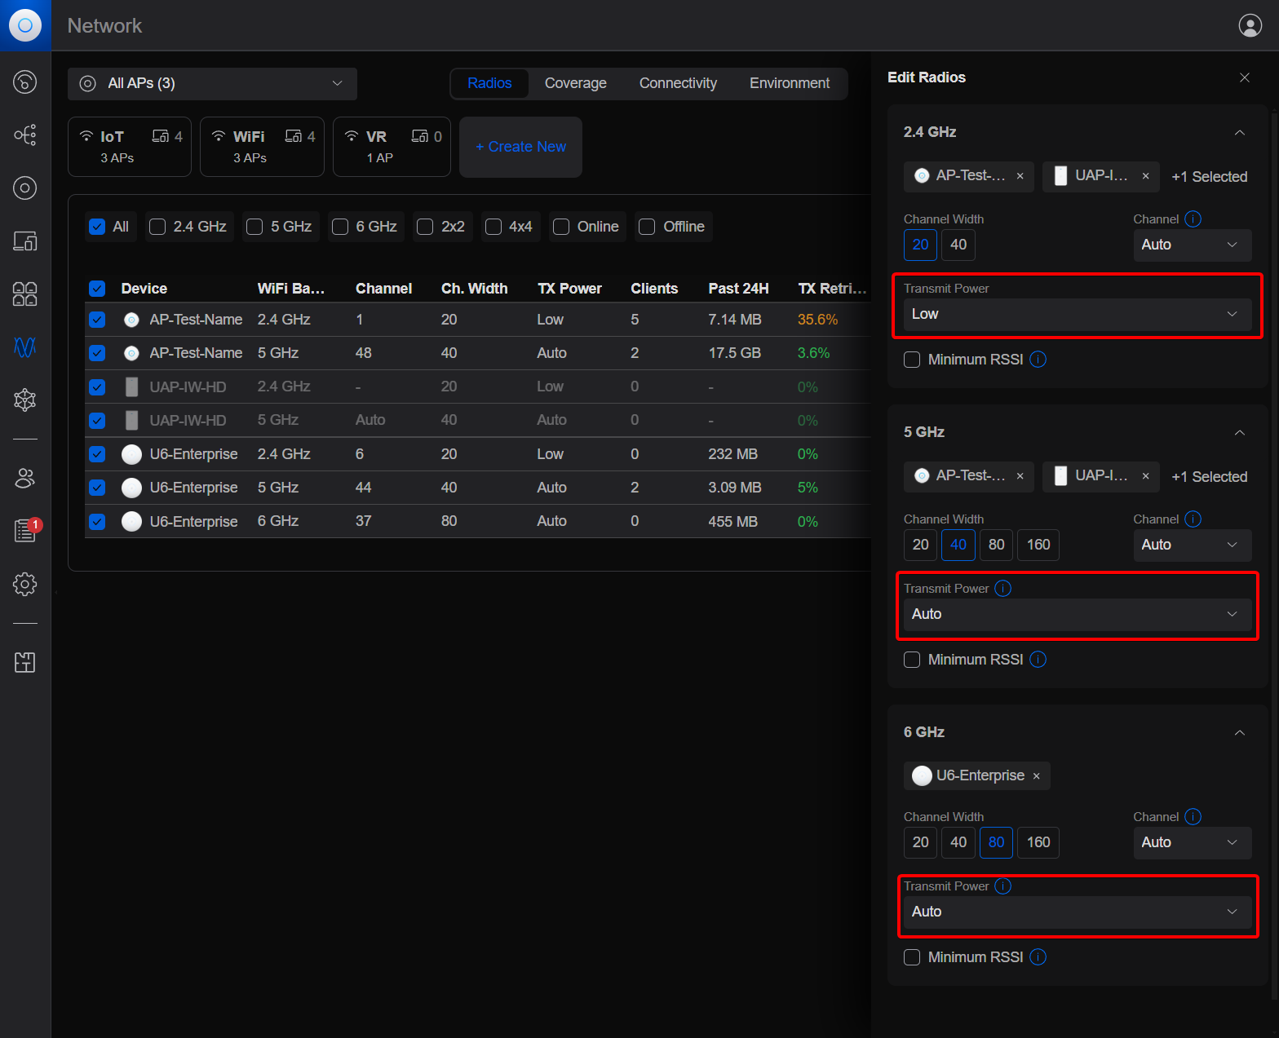The image size is (1279, 1038).
Task: Remove AP-Test chip from 2.4 GHz section
Action: coord(1020,176)
